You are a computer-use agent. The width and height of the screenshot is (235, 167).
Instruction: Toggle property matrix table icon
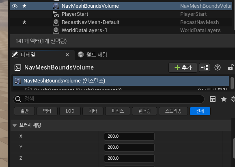(x=213, y=99)
